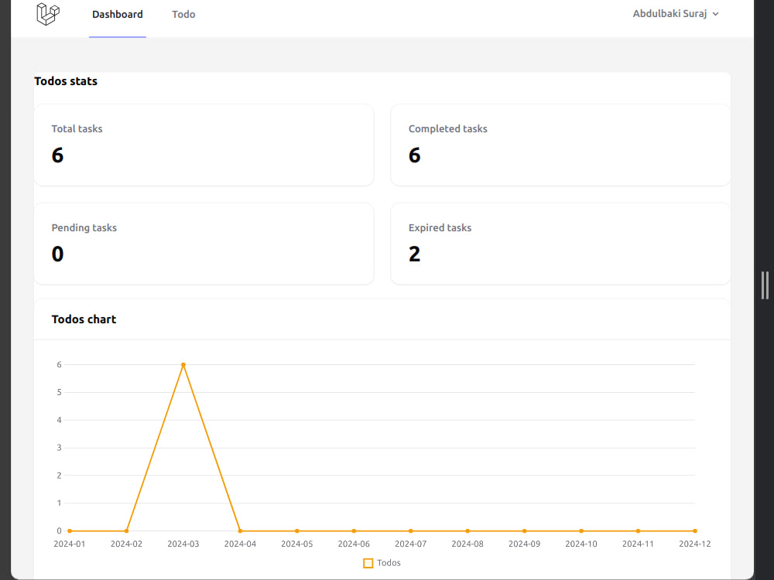The width and height of the screenshot is (774, 580).
Task: Click the Laravel logo icon
Action: 46,14
